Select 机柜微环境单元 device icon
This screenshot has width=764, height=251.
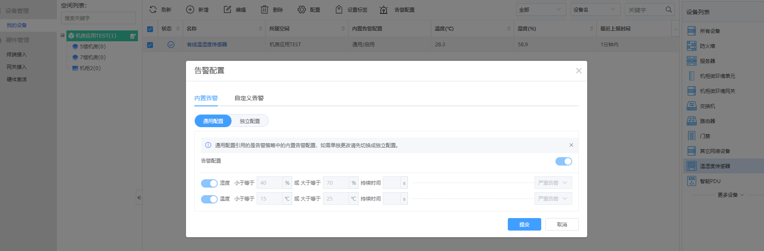pyautogui.click(x=692, y=76)
